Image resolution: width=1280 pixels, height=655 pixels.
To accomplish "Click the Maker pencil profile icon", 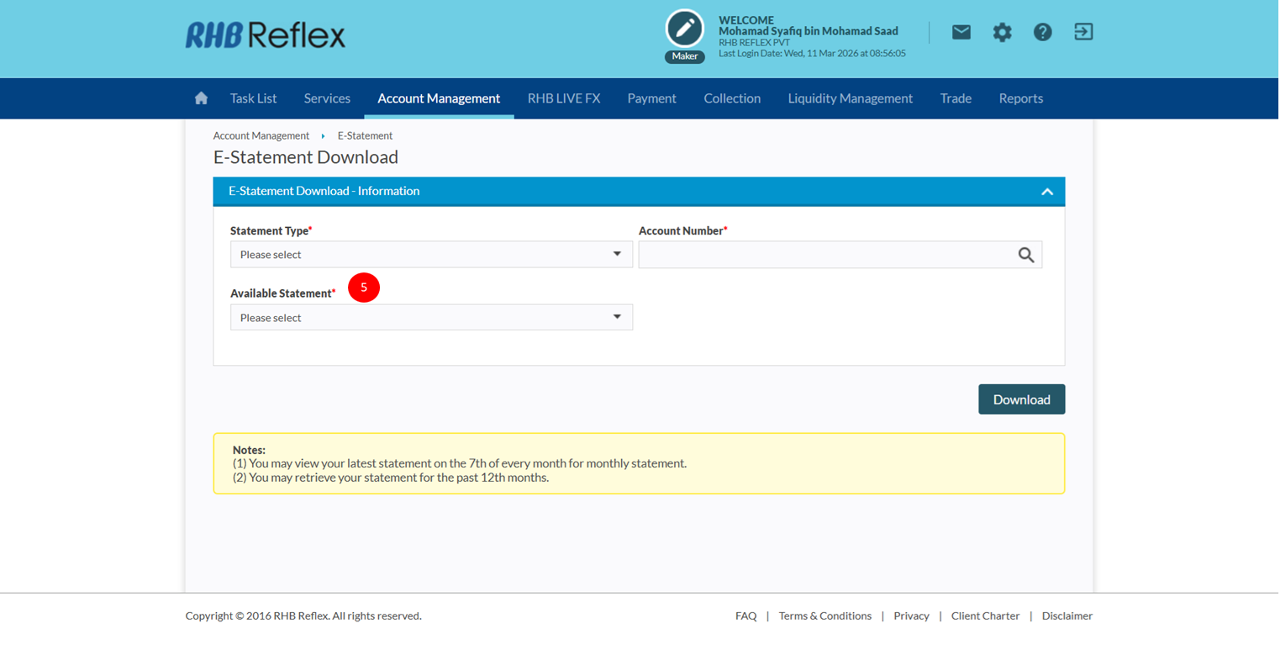I will [x=684, y=29].
